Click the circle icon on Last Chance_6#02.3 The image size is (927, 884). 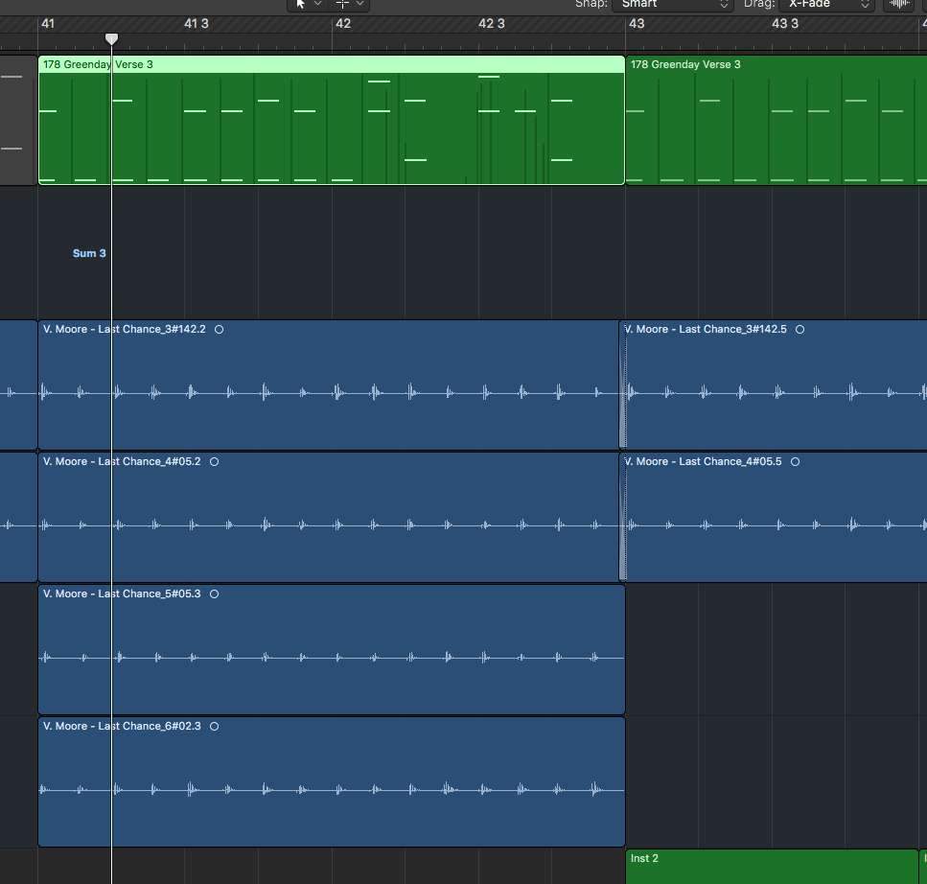pyautogui.click(x=214, y=727)
